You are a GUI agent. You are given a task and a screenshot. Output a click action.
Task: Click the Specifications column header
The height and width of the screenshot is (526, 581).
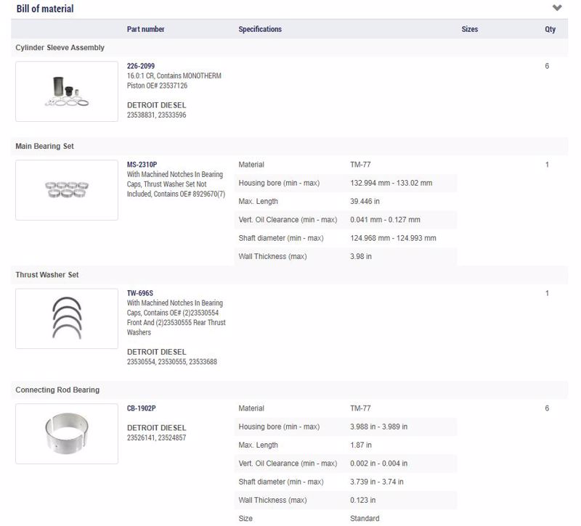(x=260, y=29)
